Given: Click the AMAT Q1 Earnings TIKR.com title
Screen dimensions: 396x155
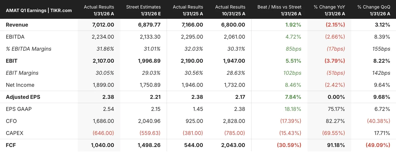Looking at the screenshot, I should [x=39, y=10].
